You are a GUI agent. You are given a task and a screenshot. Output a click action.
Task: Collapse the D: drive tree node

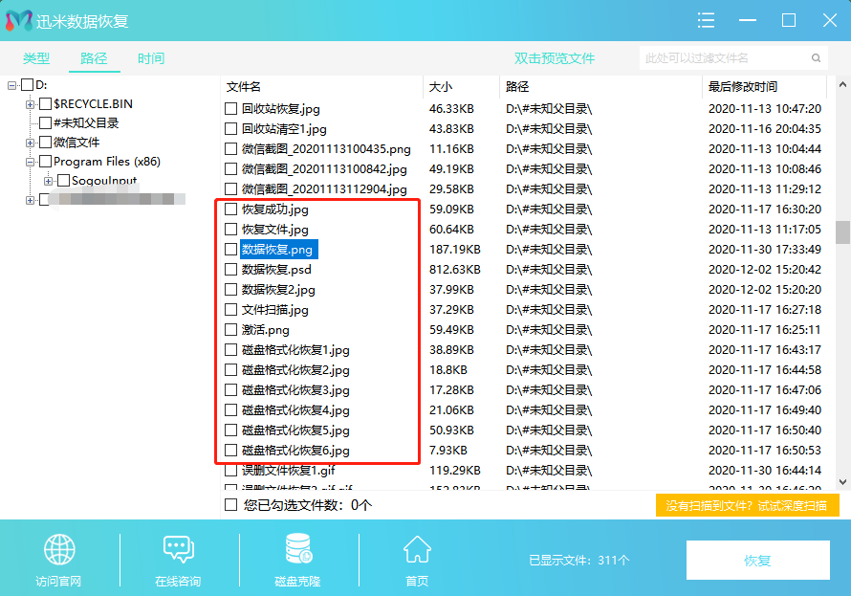12,85
